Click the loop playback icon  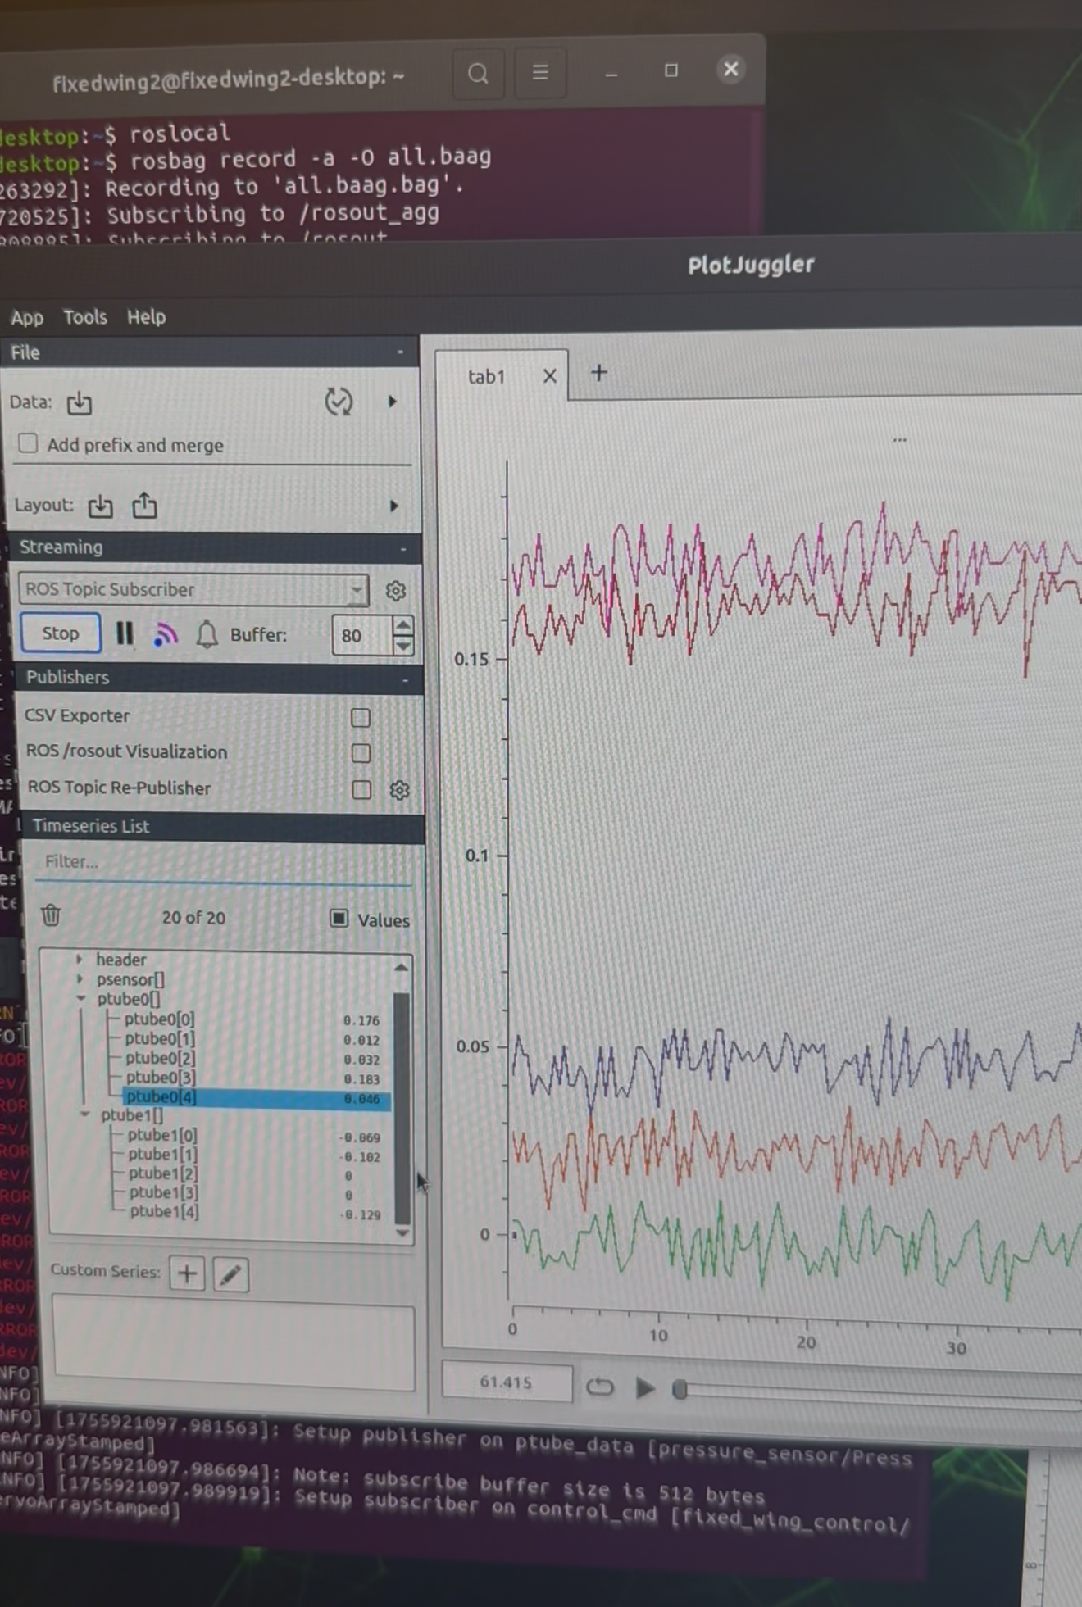[600, 1387]
